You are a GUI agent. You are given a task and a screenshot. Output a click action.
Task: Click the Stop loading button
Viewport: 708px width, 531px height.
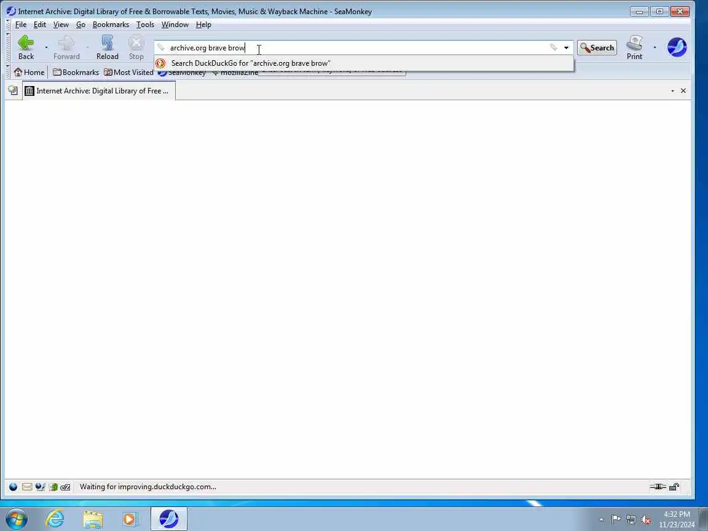tap(136, 47)
